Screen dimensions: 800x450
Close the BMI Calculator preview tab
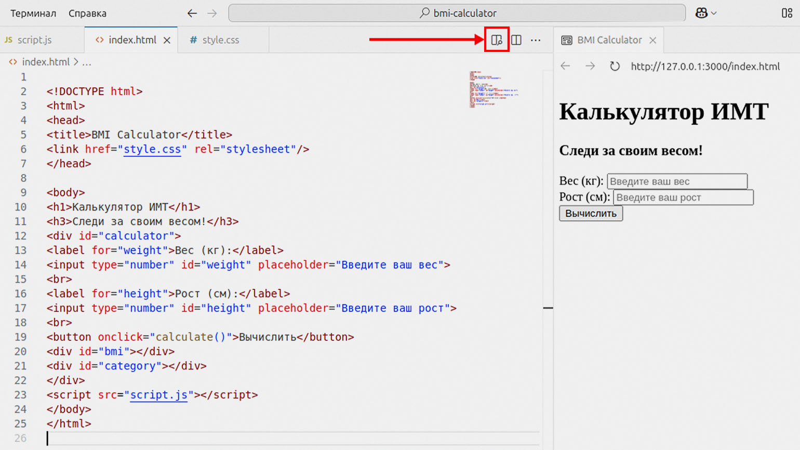653,40
